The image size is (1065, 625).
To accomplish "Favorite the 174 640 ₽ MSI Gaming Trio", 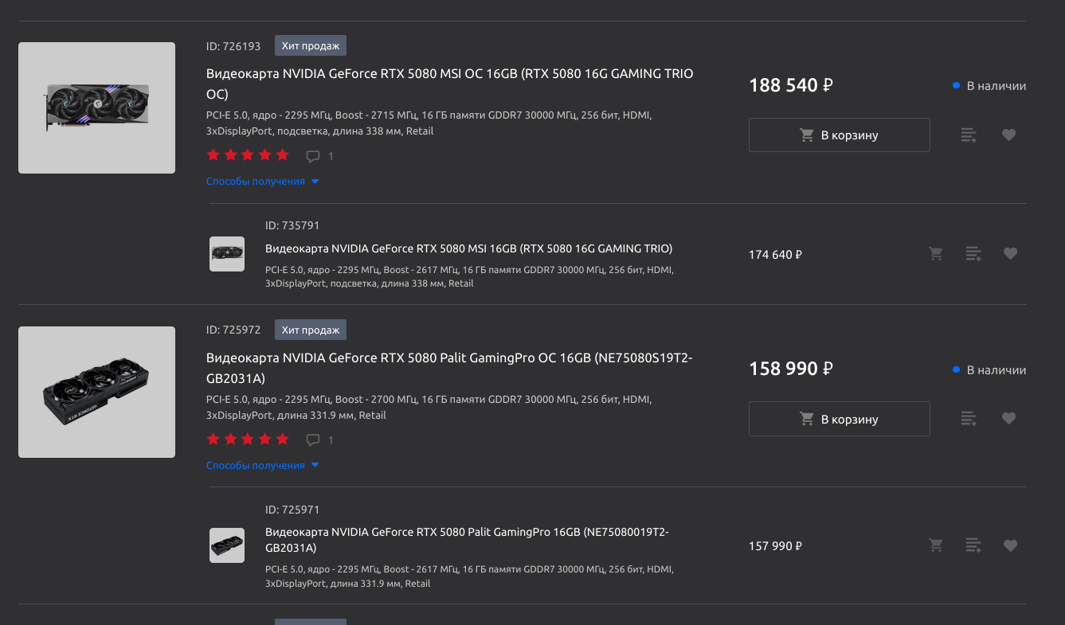I will coord(1010,254).
